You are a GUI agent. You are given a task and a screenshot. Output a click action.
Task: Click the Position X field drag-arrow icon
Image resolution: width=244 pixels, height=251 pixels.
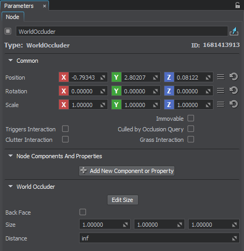point(103,78)
